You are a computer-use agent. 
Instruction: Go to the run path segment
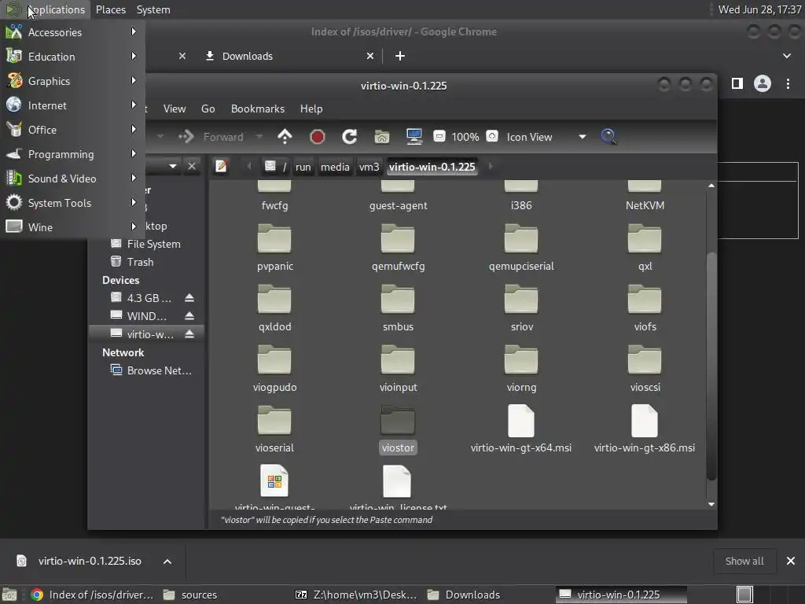coord(303,167)
